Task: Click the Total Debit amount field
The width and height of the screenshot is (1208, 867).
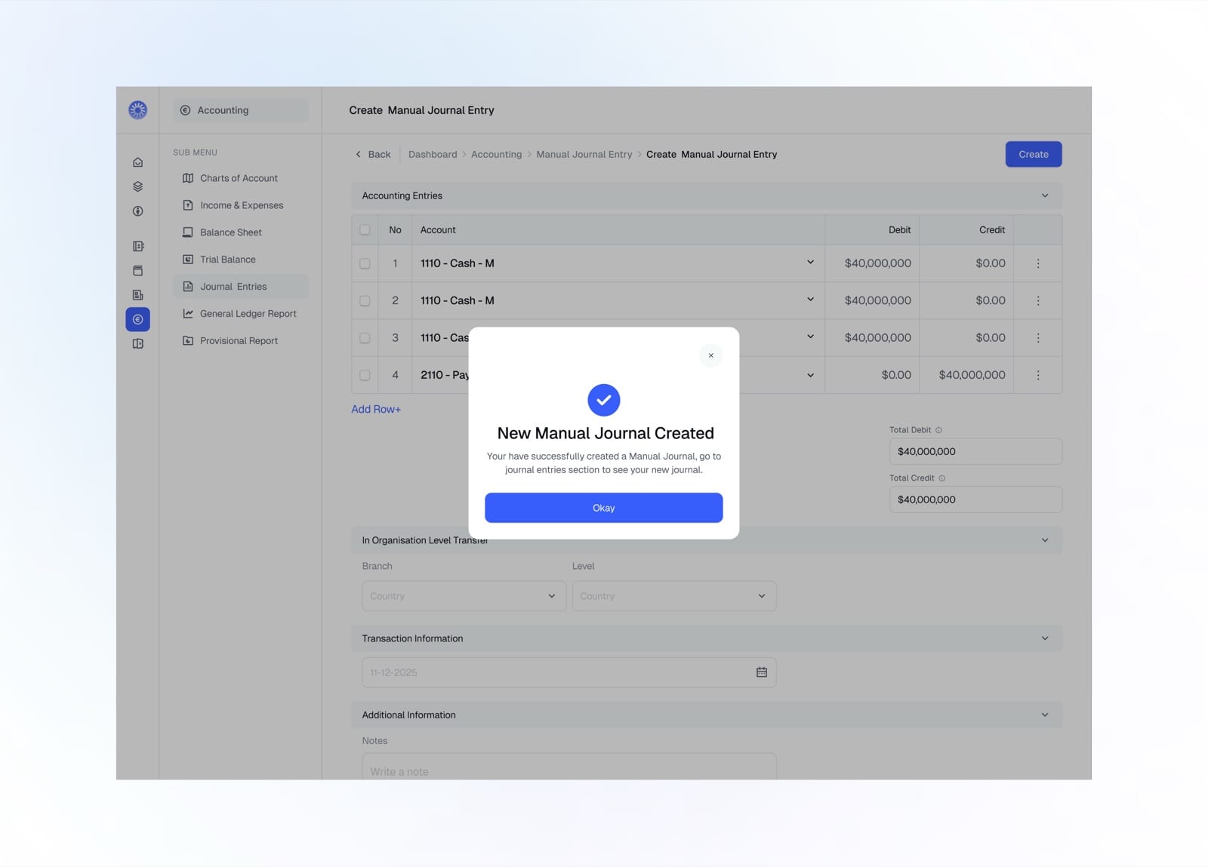Action: [x=975, y=451]
